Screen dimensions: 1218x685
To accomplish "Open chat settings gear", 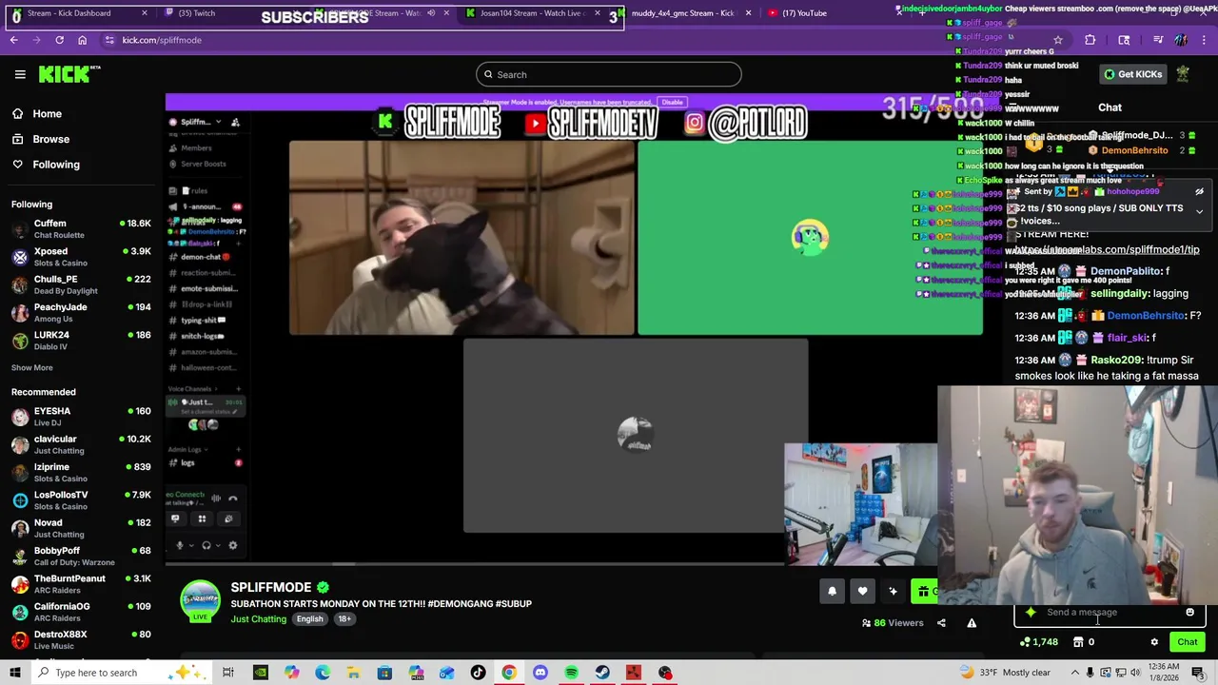I will pos(1154,642).
